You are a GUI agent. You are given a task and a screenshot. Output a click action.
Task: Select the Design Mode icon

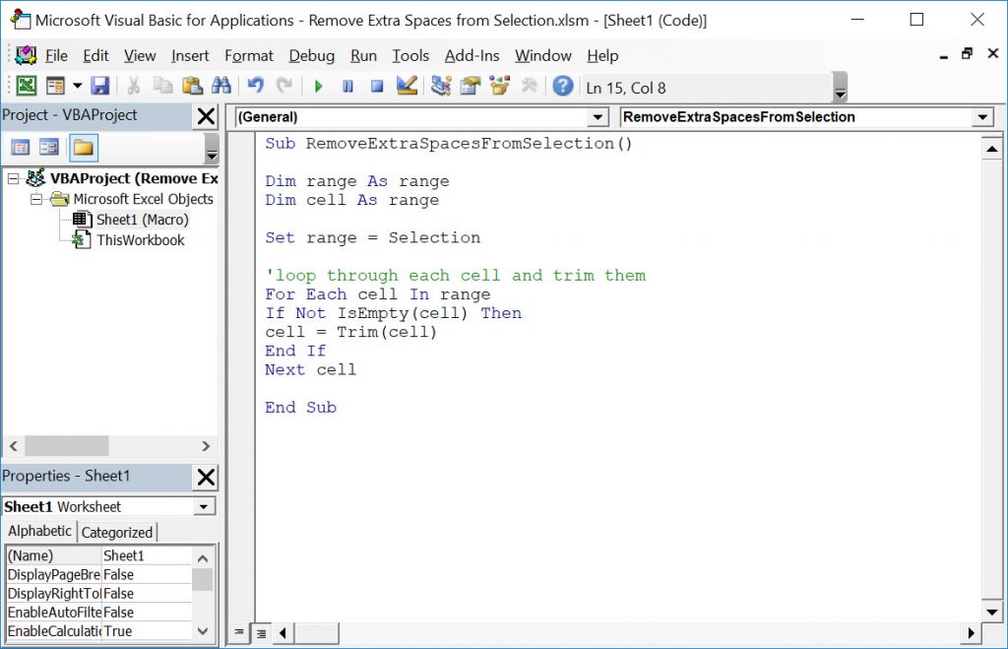point(408,87)
